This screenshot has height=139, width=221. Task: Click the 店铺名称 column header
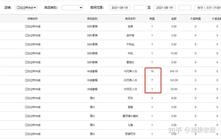pos(33,19)
